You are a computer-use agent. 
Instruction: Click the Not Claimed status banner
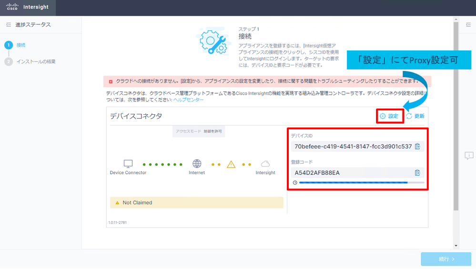(x=196, y=203)
